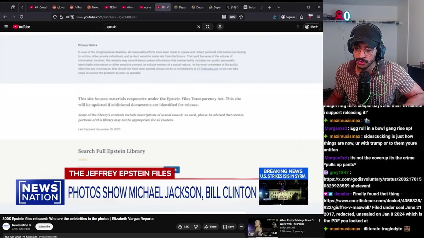Switch to the X (18) tab

[x=232, y=7]
